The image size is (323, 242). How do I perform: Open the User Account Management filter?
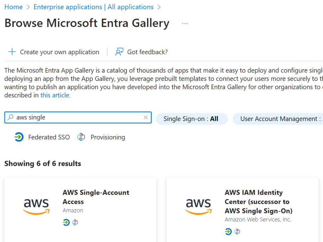point(278,119)
